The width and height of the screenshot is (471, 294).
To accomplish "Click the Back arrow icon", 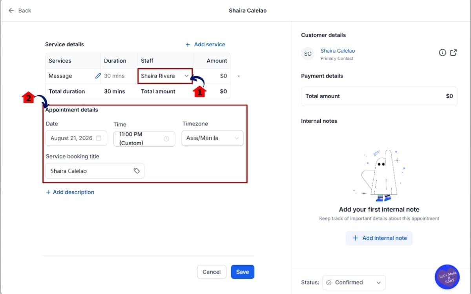I will coord(11,11).
